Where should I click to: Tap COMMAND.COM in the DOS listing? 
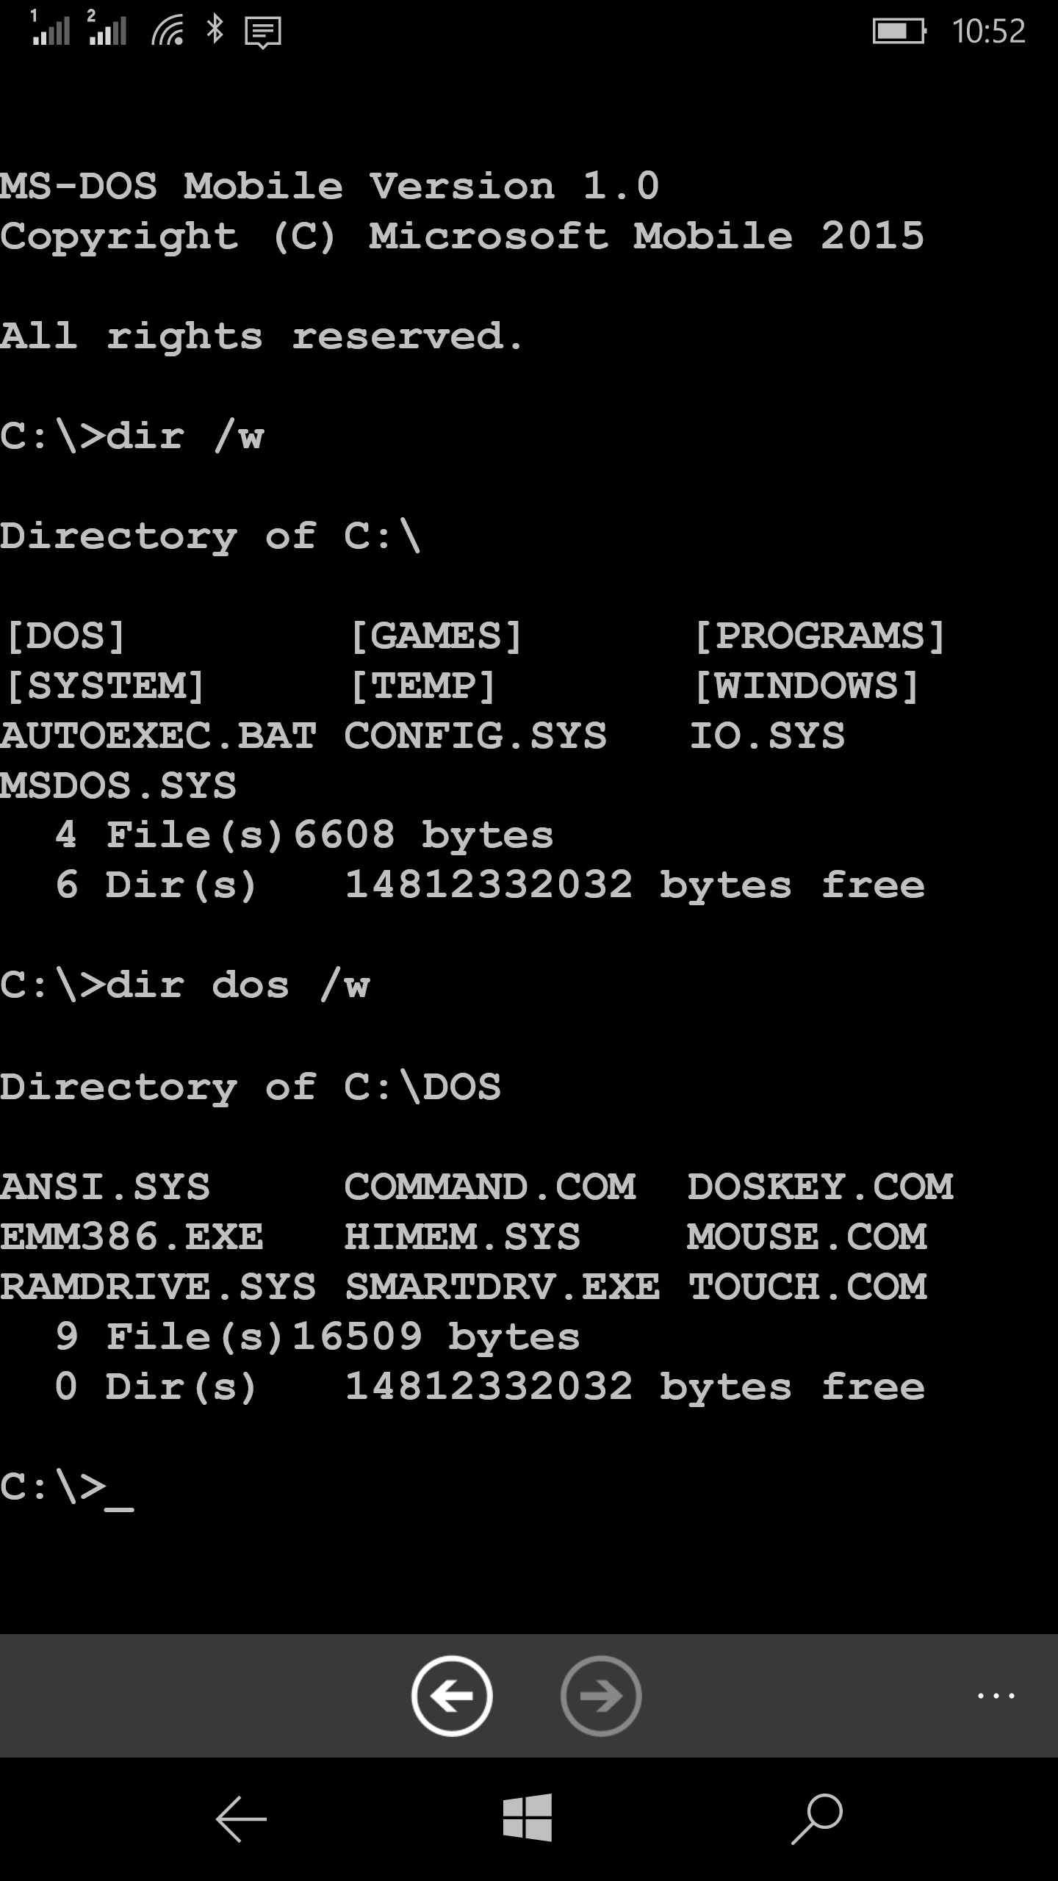pyautogui.click(x=490, y=1187)
